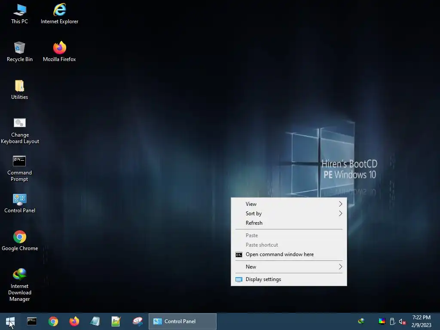Select the This PC desktop icon

coord(19,13)
